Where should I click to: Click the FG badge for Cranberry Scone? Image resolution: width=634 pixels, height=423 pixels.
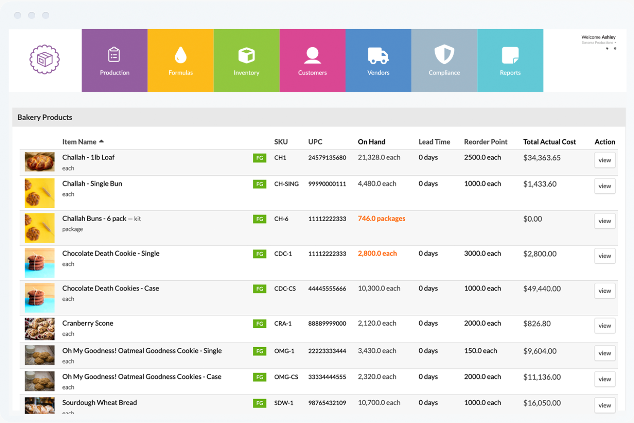pos(260,324)
